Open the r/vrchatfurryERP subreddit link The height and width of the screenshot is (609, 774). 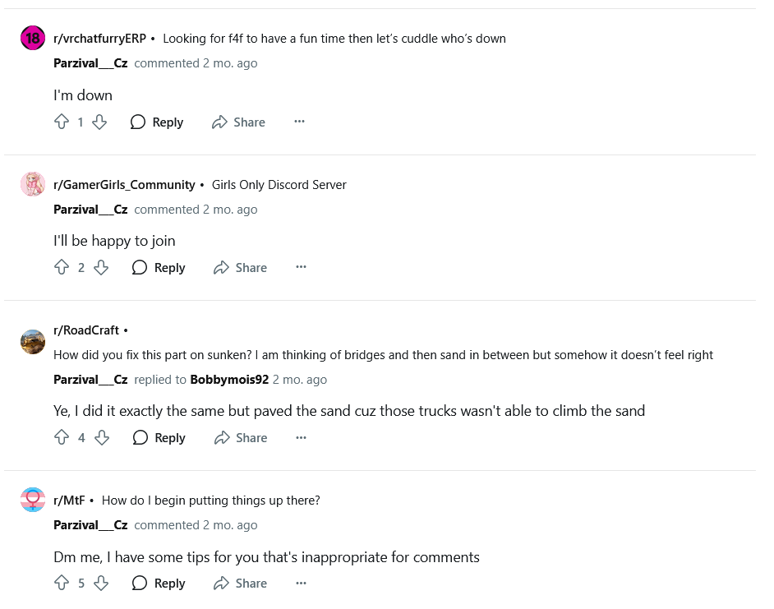point(99,39)
